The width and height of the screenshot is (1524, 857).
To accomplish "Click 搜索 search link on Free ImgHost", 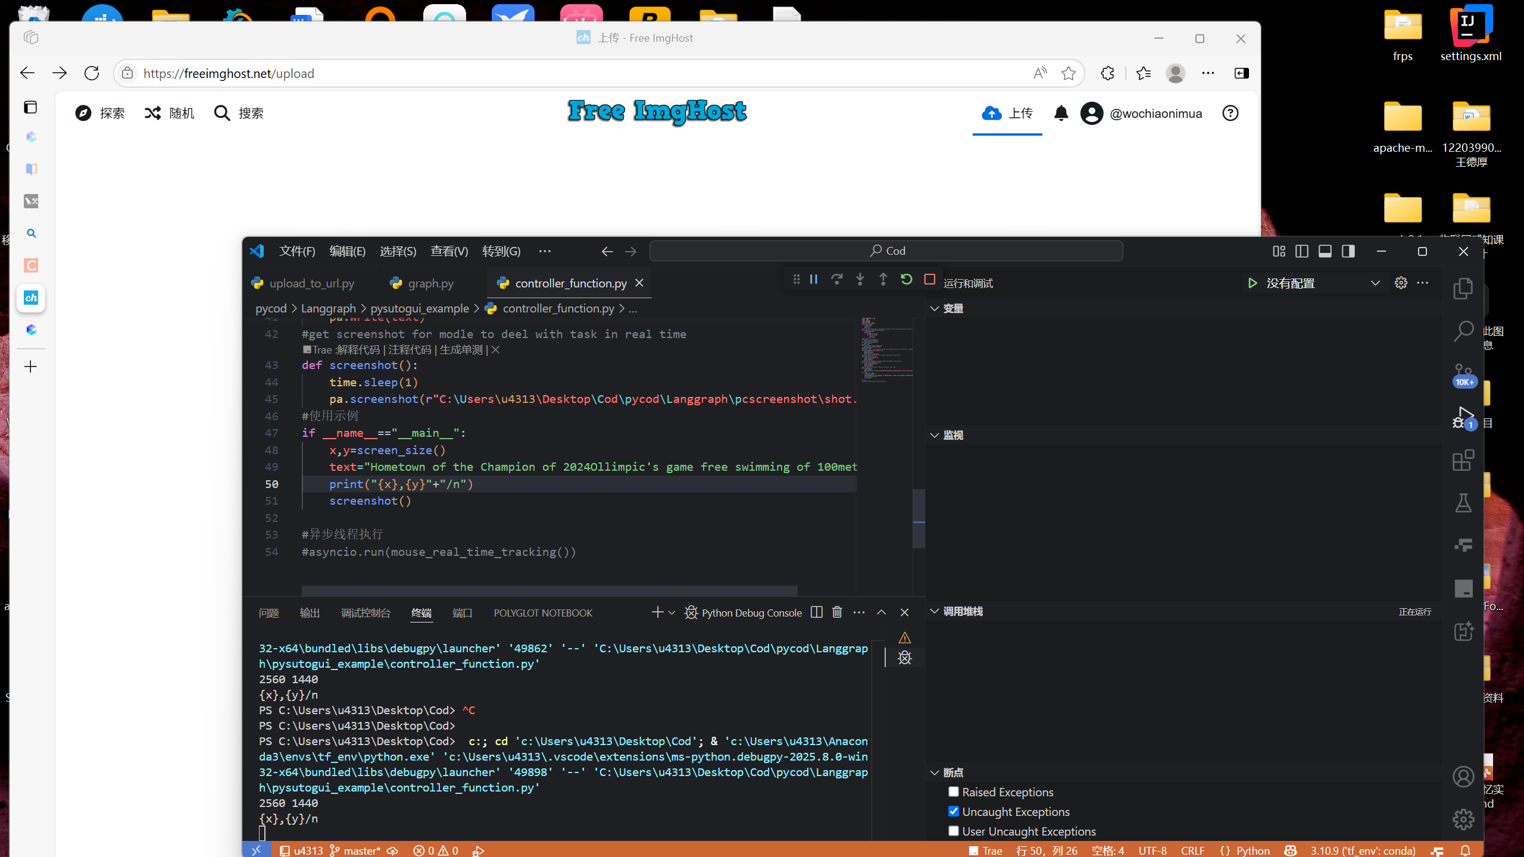I will tap(239, 113).
